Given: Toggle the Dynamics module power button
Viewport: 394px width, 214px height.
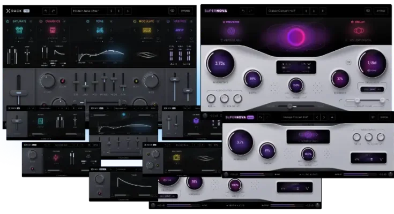Looking at the screenshot, I should pyautogui.click(x=42, y=22).
